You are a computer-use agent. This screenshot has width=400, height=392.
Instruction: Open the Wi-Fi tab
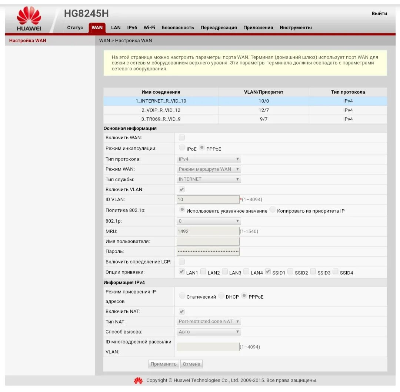tap(149, 27)
